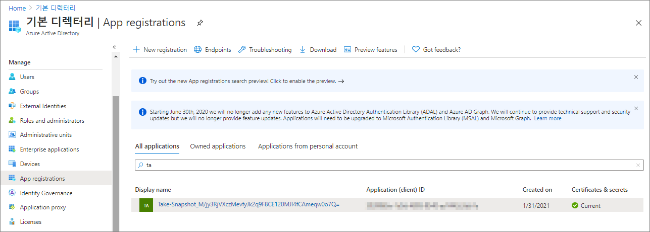Screen dimensions: 650x232
Task: Enable the new search preview banner
Action: (247, 81)
